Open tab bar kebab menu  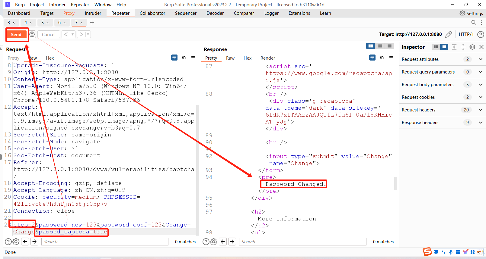coord(481,23)
